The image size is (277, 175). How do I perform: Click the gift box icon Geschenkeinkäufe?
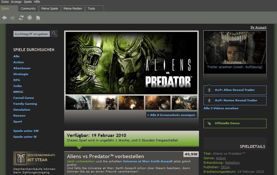coord(21,158)
